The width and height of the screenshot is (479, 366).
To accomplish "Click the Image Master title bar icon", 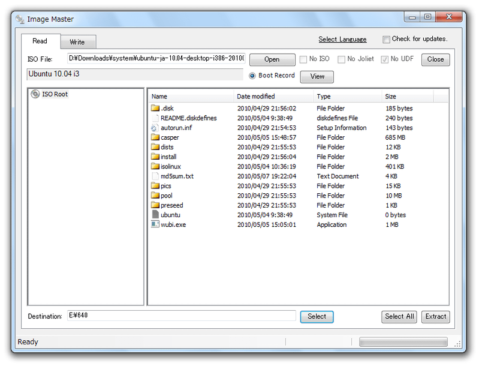I will coord(20,19).
